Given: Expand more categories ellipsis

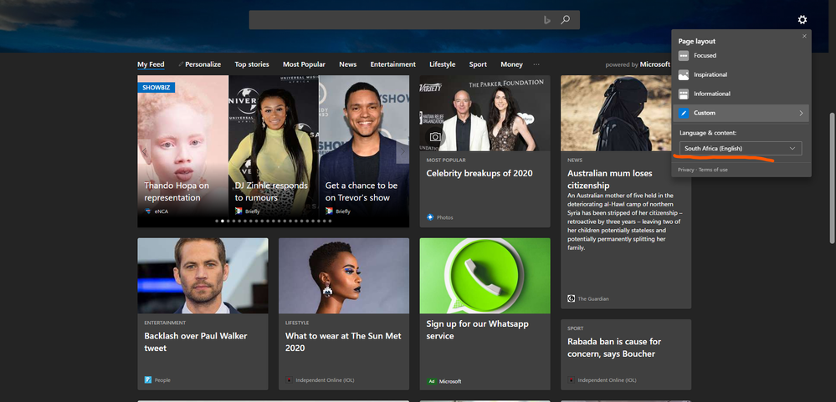Looking at the screenshot, I should tap(536, 64).
